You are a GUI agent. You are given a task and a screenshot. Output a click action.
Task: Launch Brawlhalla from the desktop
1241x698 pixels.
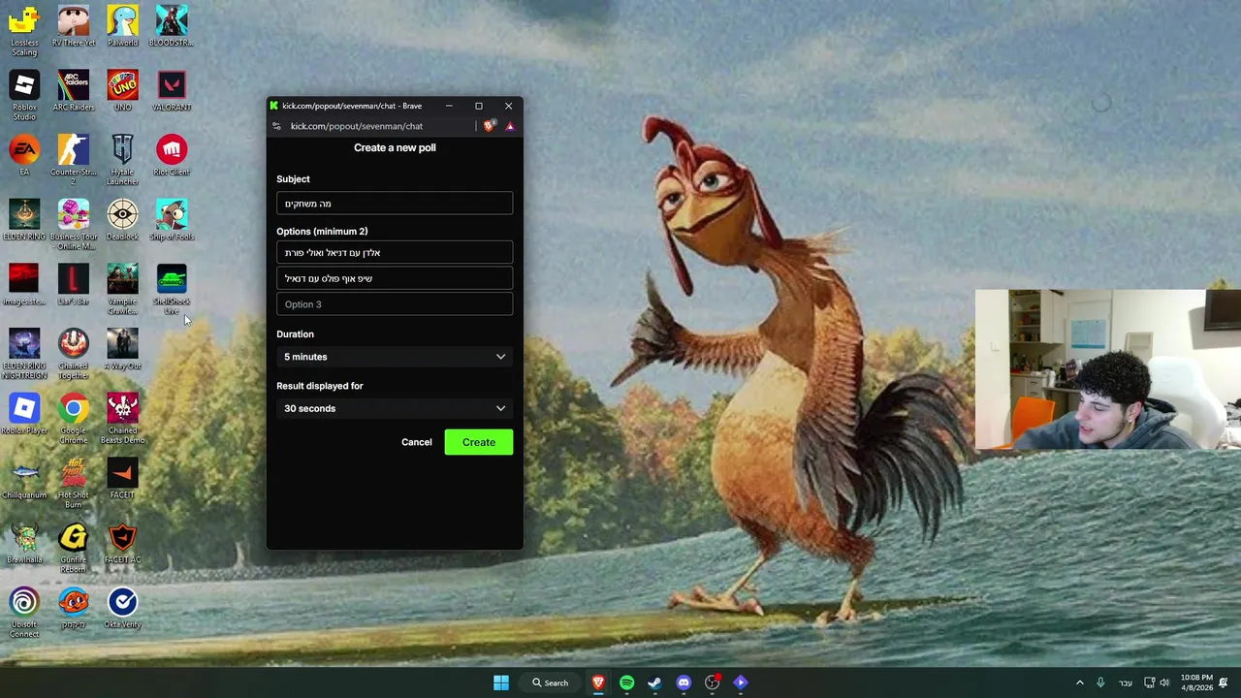point(24,543)
